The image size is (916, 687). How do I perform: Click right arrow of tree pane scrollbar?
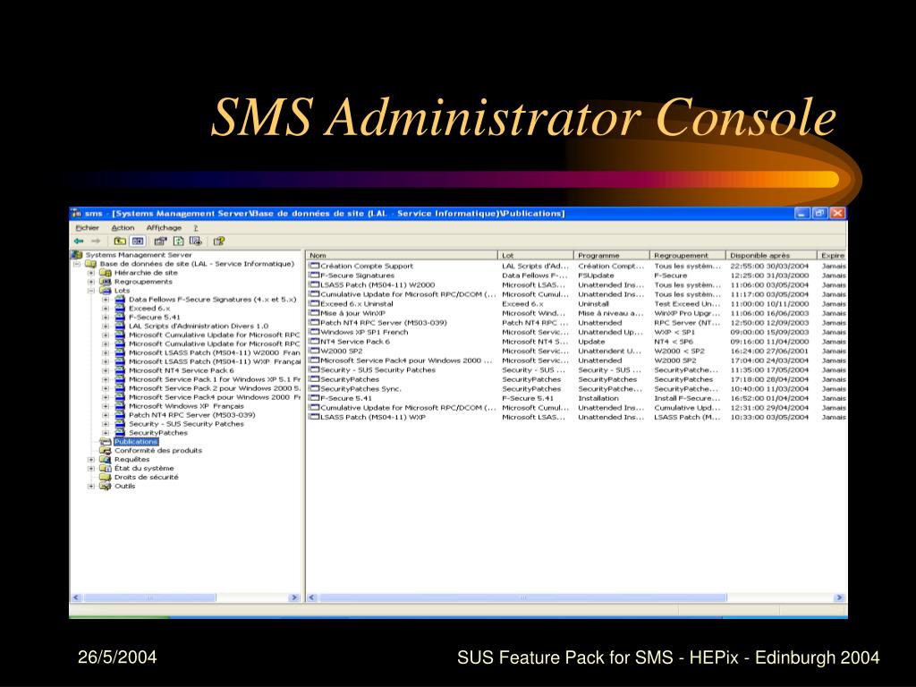point(293,598)
